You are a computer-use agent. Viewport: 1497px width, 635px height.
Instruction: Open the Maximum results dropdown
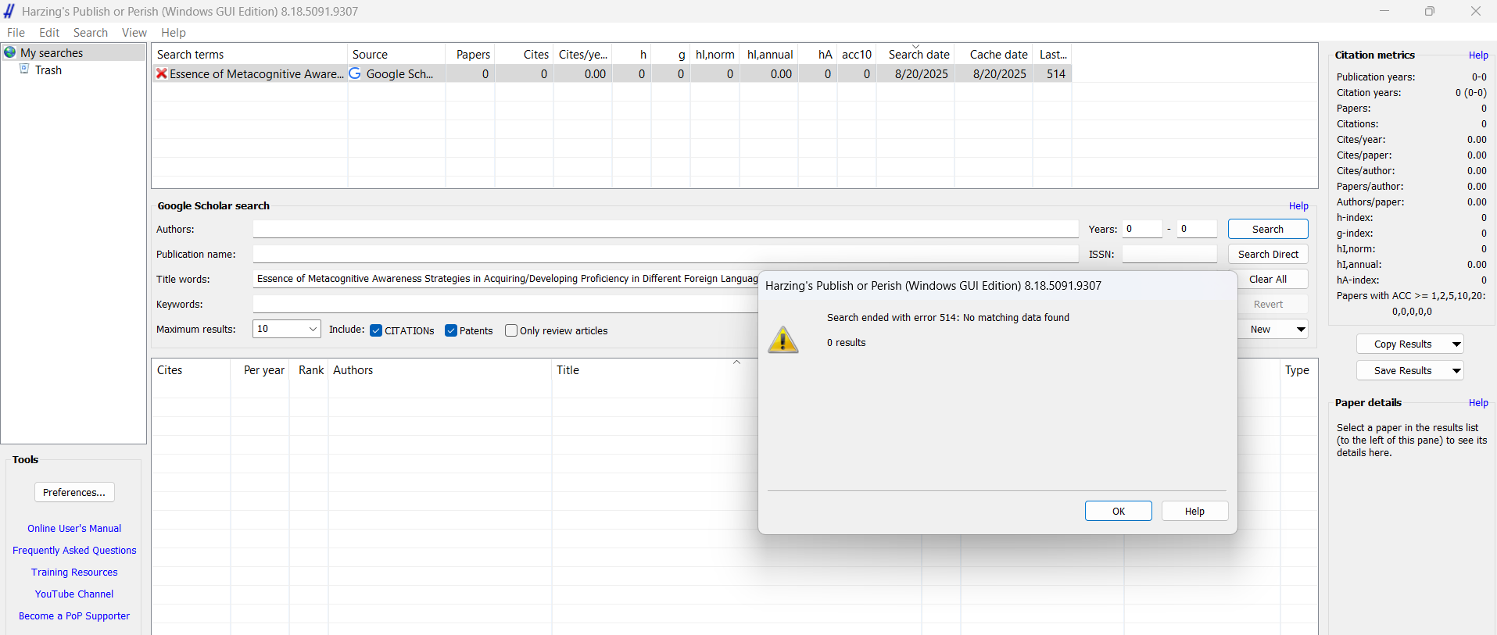coord(312,329)
